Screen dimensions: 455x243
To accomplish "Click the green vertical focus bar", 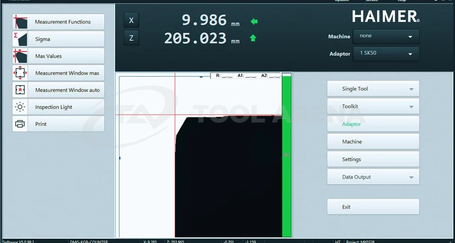I will [x=287, y=156].
